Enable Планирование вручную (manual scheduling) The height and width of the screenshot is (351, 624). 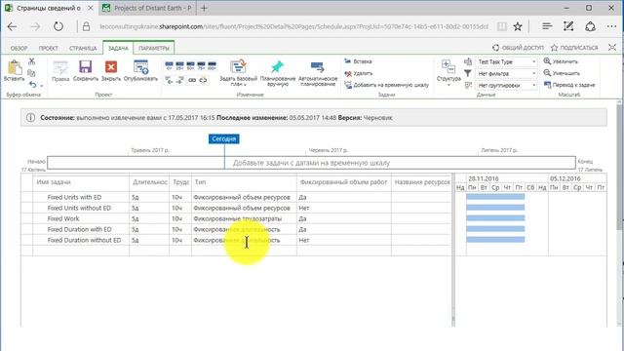(278, 73)
